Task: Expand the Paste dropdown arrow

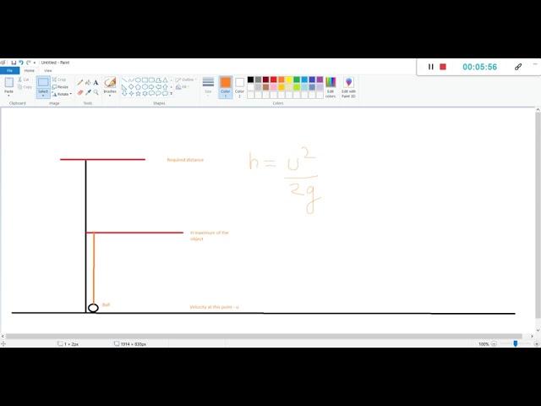Action: [8, 96]
